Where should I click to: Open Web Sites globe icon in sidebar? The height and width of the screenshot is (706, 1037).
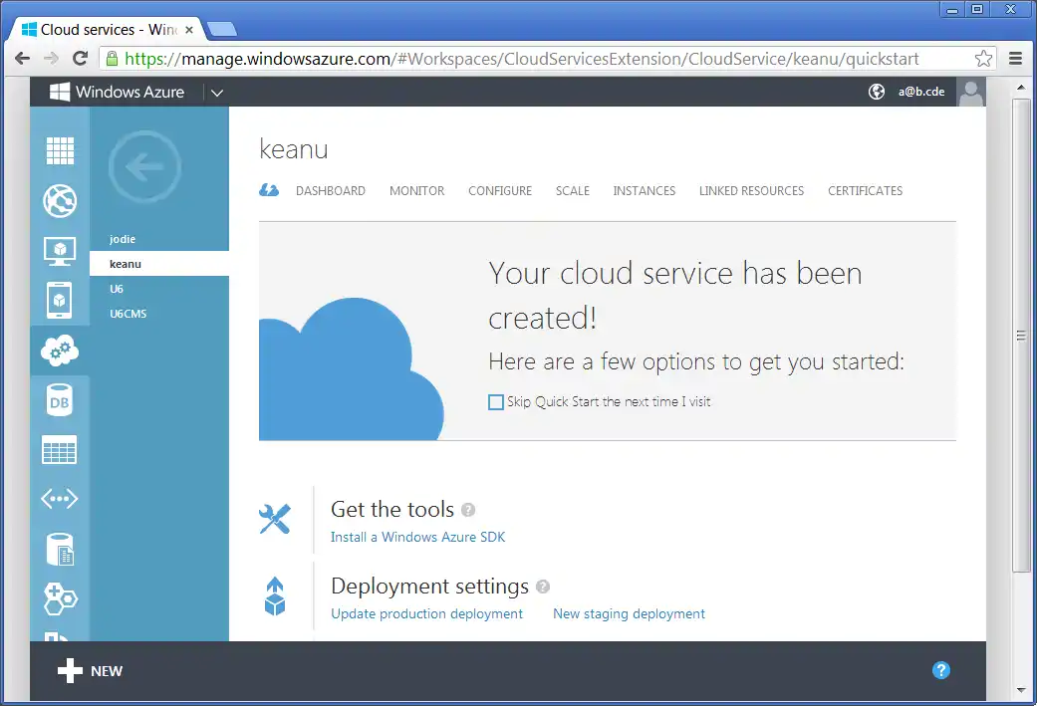(x=60, y=201)
